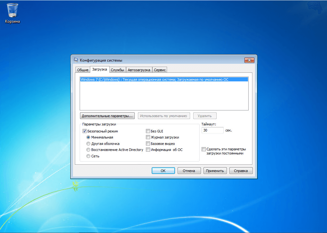
Task: Switch to the Общие tab
Action: 83,70
